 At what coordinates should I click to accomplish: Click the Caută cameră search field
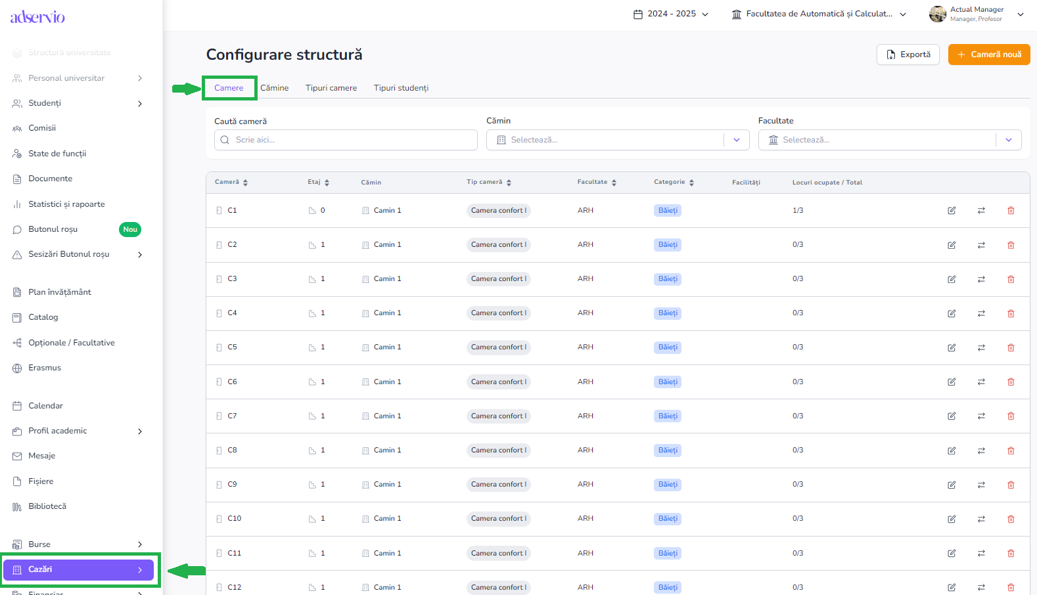click(x=346, y=140)
